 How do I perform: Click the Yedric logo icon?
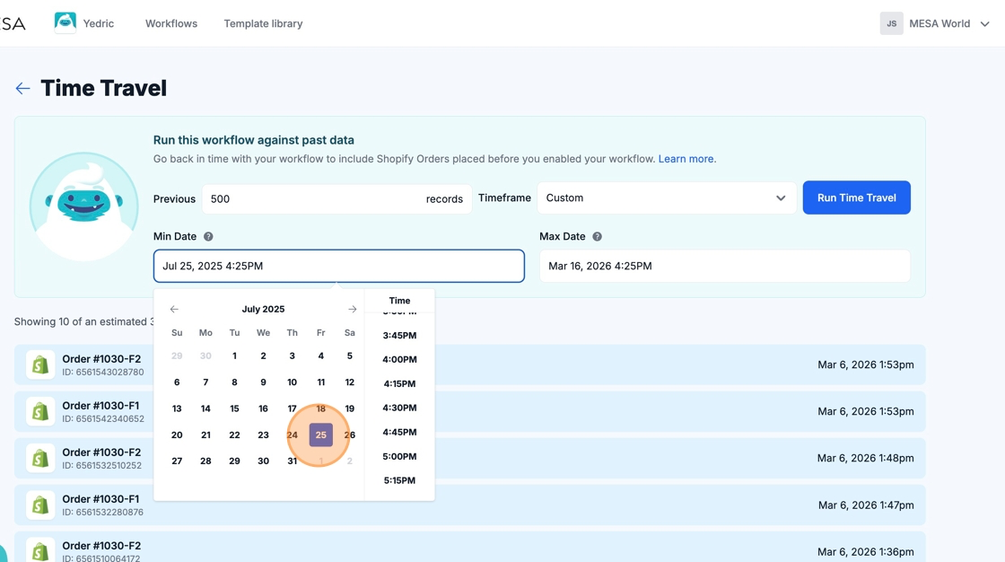tap(65, 22)
